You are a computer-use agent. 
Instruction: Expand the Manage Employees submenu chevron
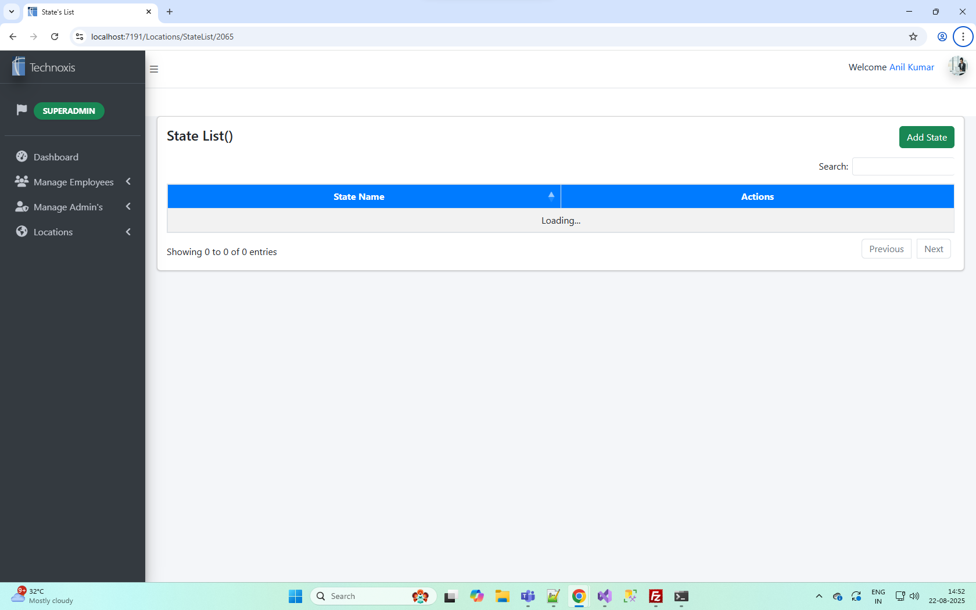click(x=128, y=182)
